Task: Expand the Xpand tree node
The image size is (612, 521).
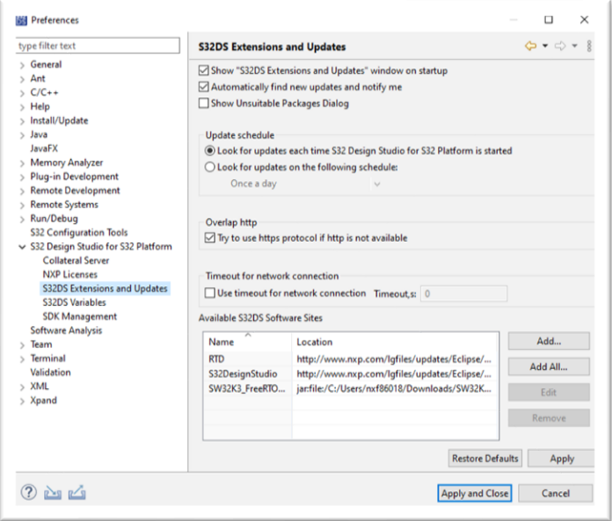Action: click(x=22, y=402)
